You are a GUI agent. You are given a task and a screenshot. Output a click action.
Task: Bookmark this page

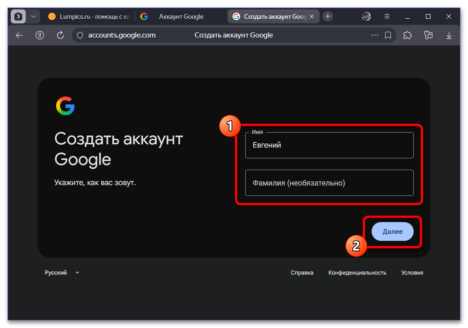click(388, 35)
